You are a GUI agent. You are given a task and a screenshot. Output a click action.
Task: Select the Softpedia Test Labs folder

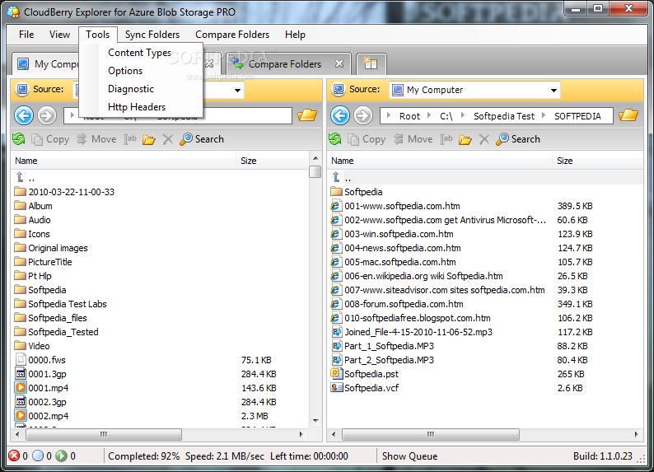tap(60, 304)
